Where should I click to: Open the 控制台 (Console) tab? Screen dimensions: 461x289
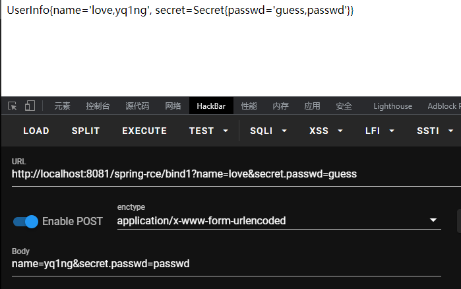tap(98, 106)
